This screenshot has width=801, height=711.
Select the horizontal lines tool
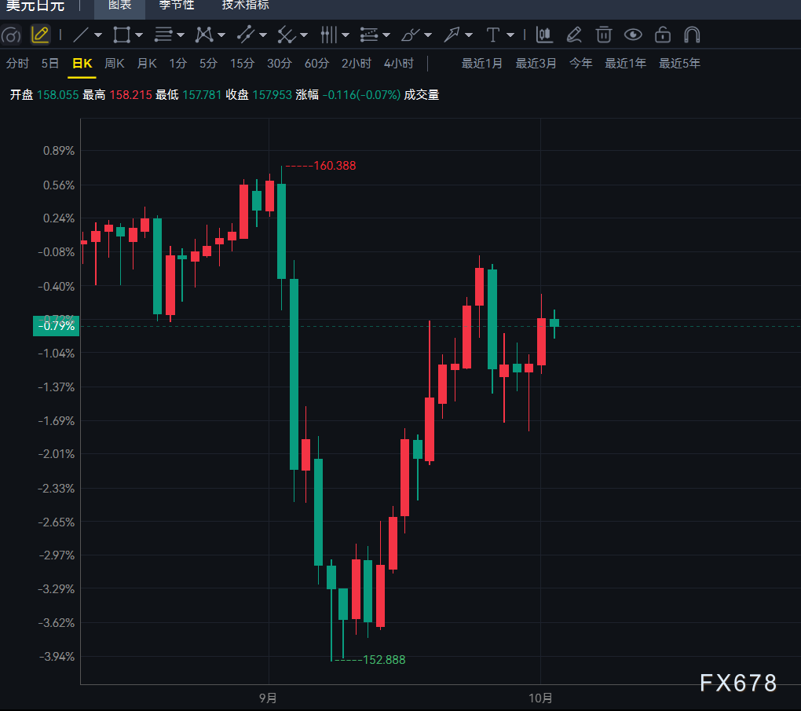tap(163, 35)
